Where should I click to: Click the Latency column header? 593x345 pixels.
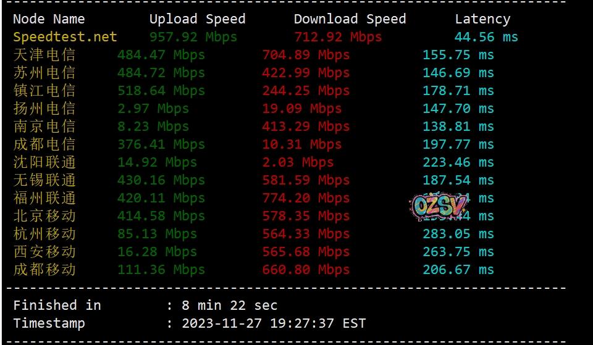point(482,19)
